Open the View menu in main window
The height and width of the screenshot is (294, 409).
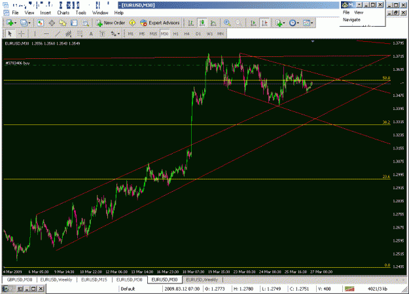point(29,12)
